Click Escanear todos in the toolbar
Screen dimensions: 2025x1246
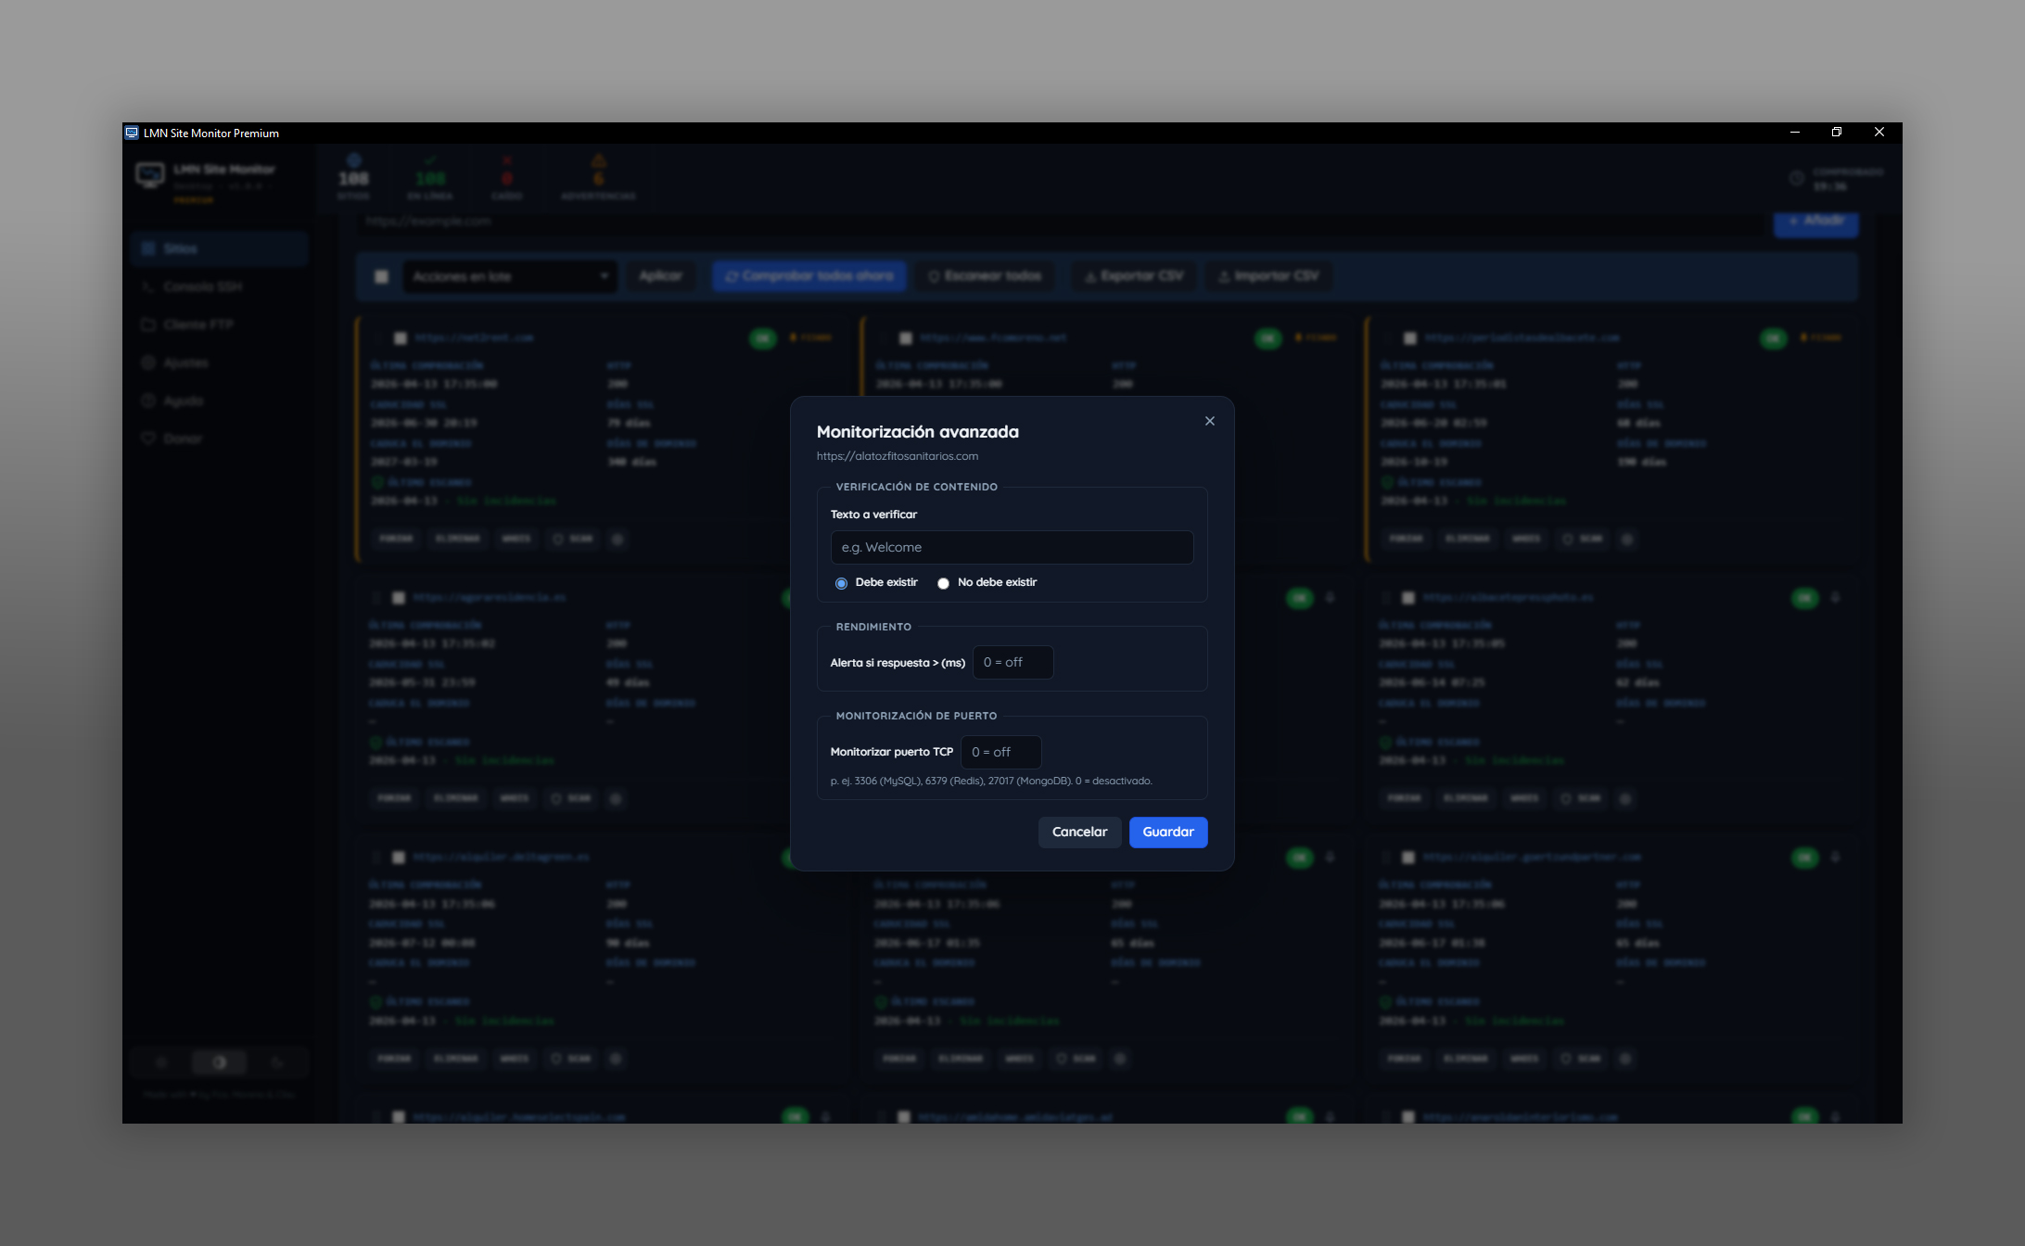click(x=985, y=276)
